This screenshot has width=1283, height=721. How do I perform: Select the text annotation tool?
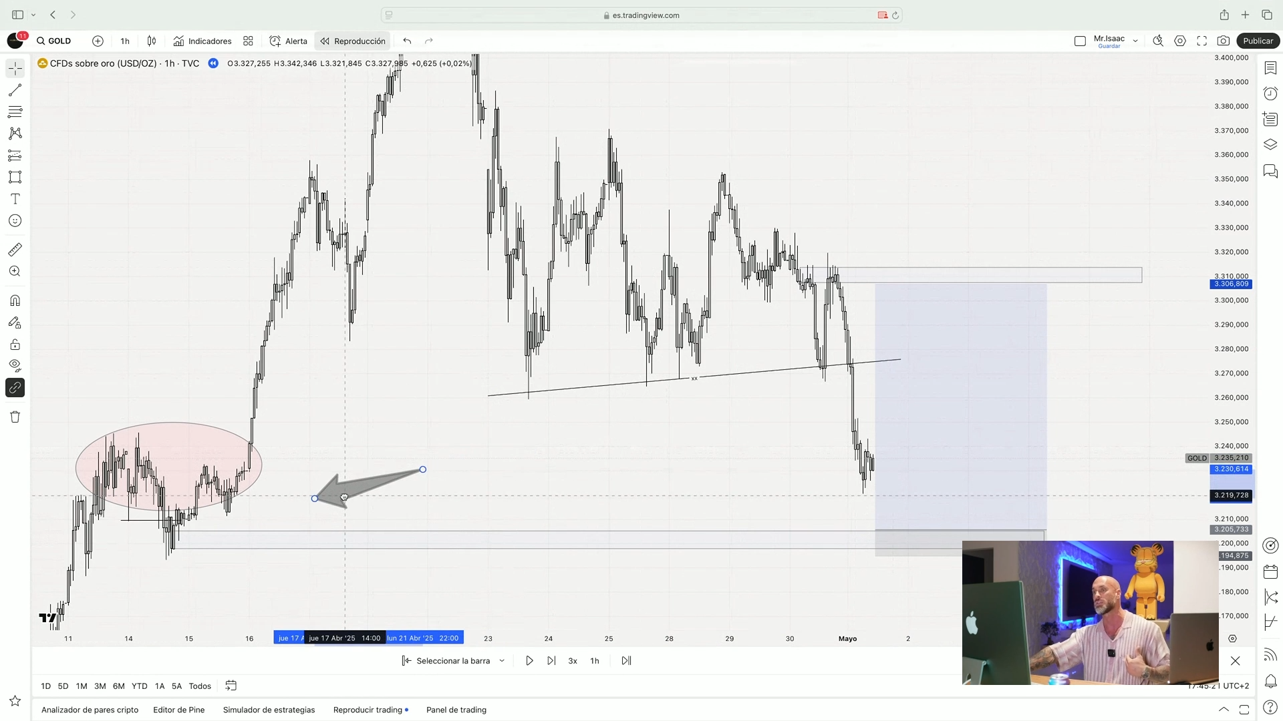(x=15, y=199)
